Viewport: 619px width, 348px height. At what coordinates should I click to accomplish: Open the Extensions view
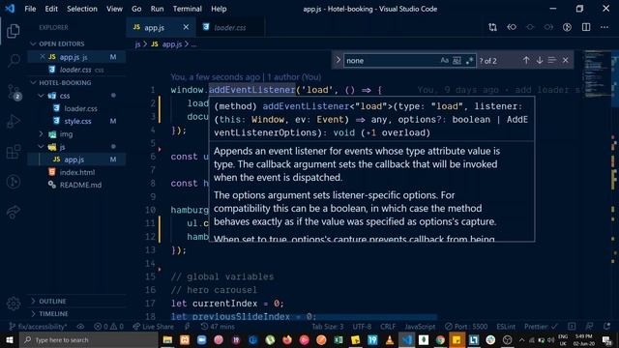(x=14, y=152)
